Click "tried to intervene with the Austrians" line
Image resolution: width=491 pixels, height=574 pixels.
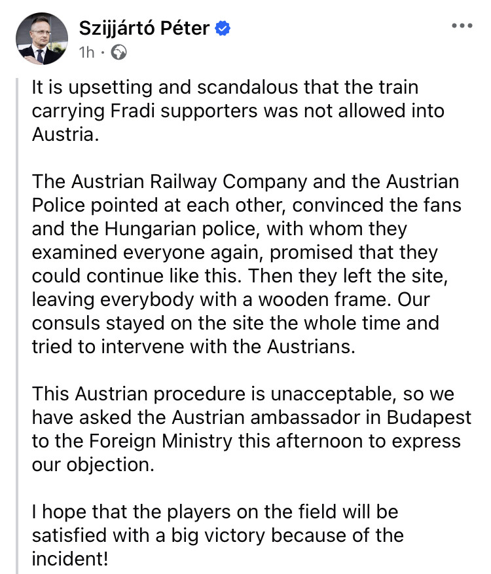click(x=193, y=347)
